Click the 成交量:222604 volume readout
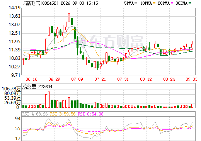 coord(37,87)
